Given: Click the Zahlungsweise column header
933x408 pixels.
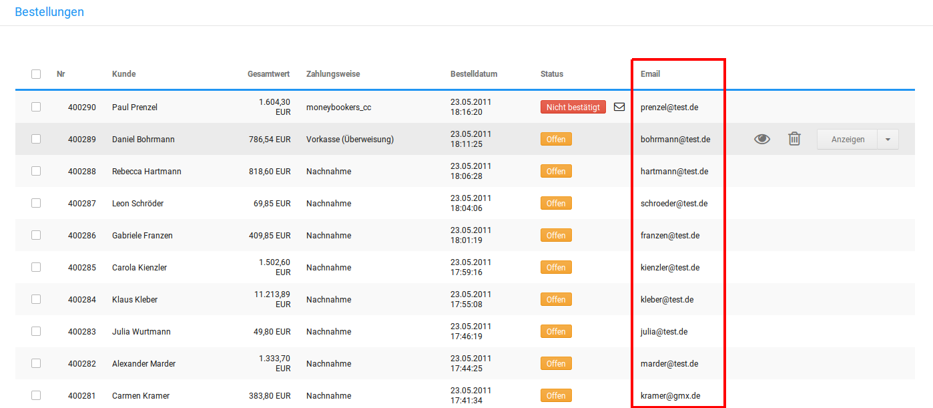Looking at the screenshot, I should pyautogui.click(x=333, y=74).
